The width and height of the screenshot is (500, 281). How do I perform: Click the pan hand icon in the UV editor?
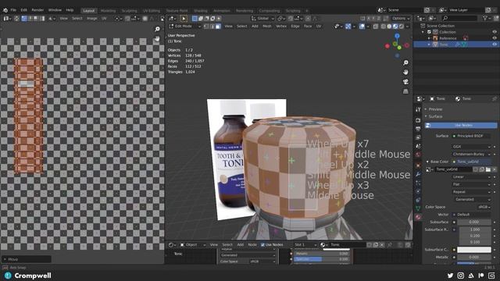point(157,38)
